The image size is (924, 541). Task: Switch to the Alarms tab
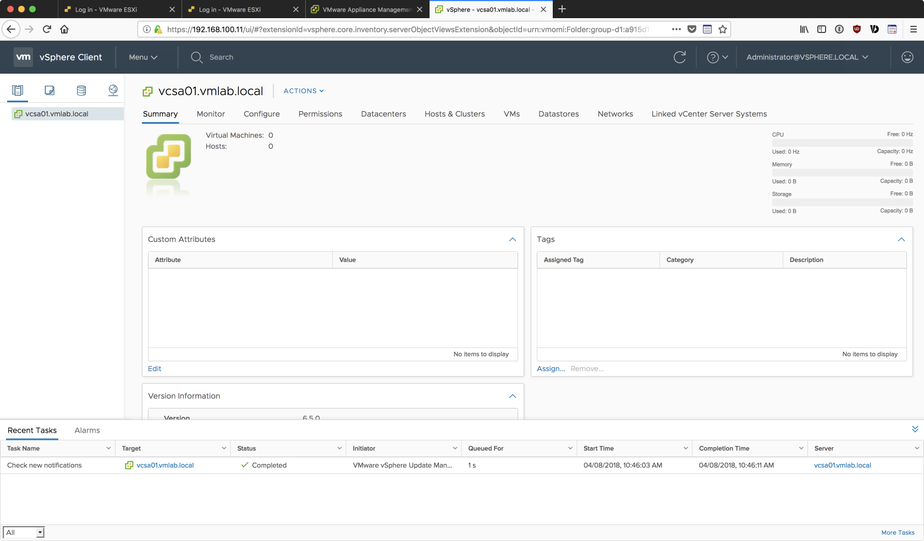point(87,430)
